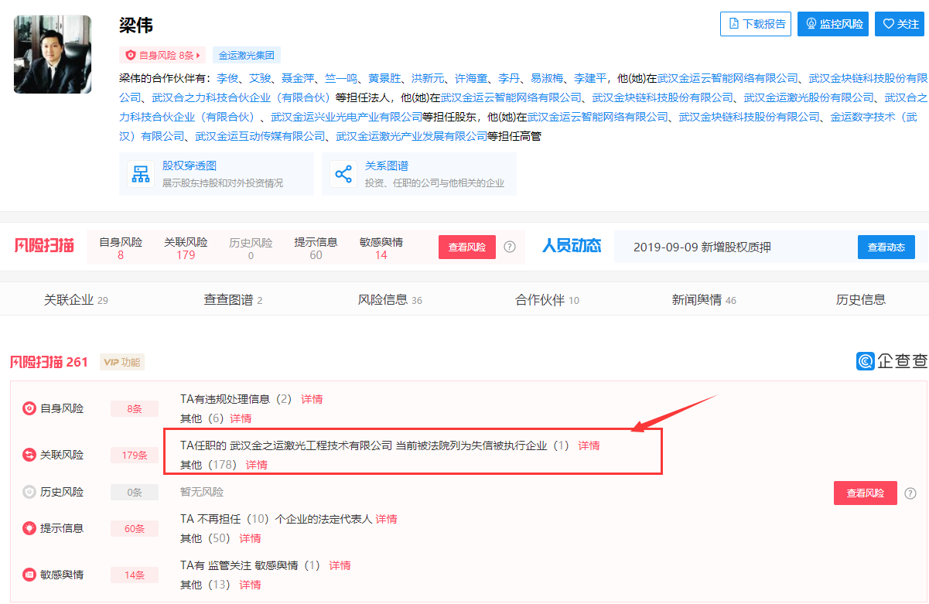929x604 pixels.
Task: Open partner link 李俊
Action: 227,79
